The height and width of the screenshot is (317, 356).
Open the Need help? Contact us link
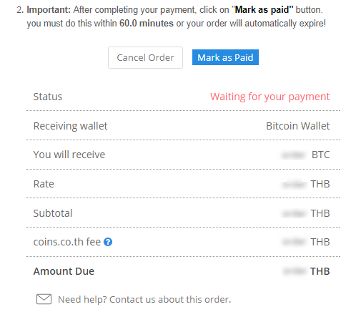144,299
